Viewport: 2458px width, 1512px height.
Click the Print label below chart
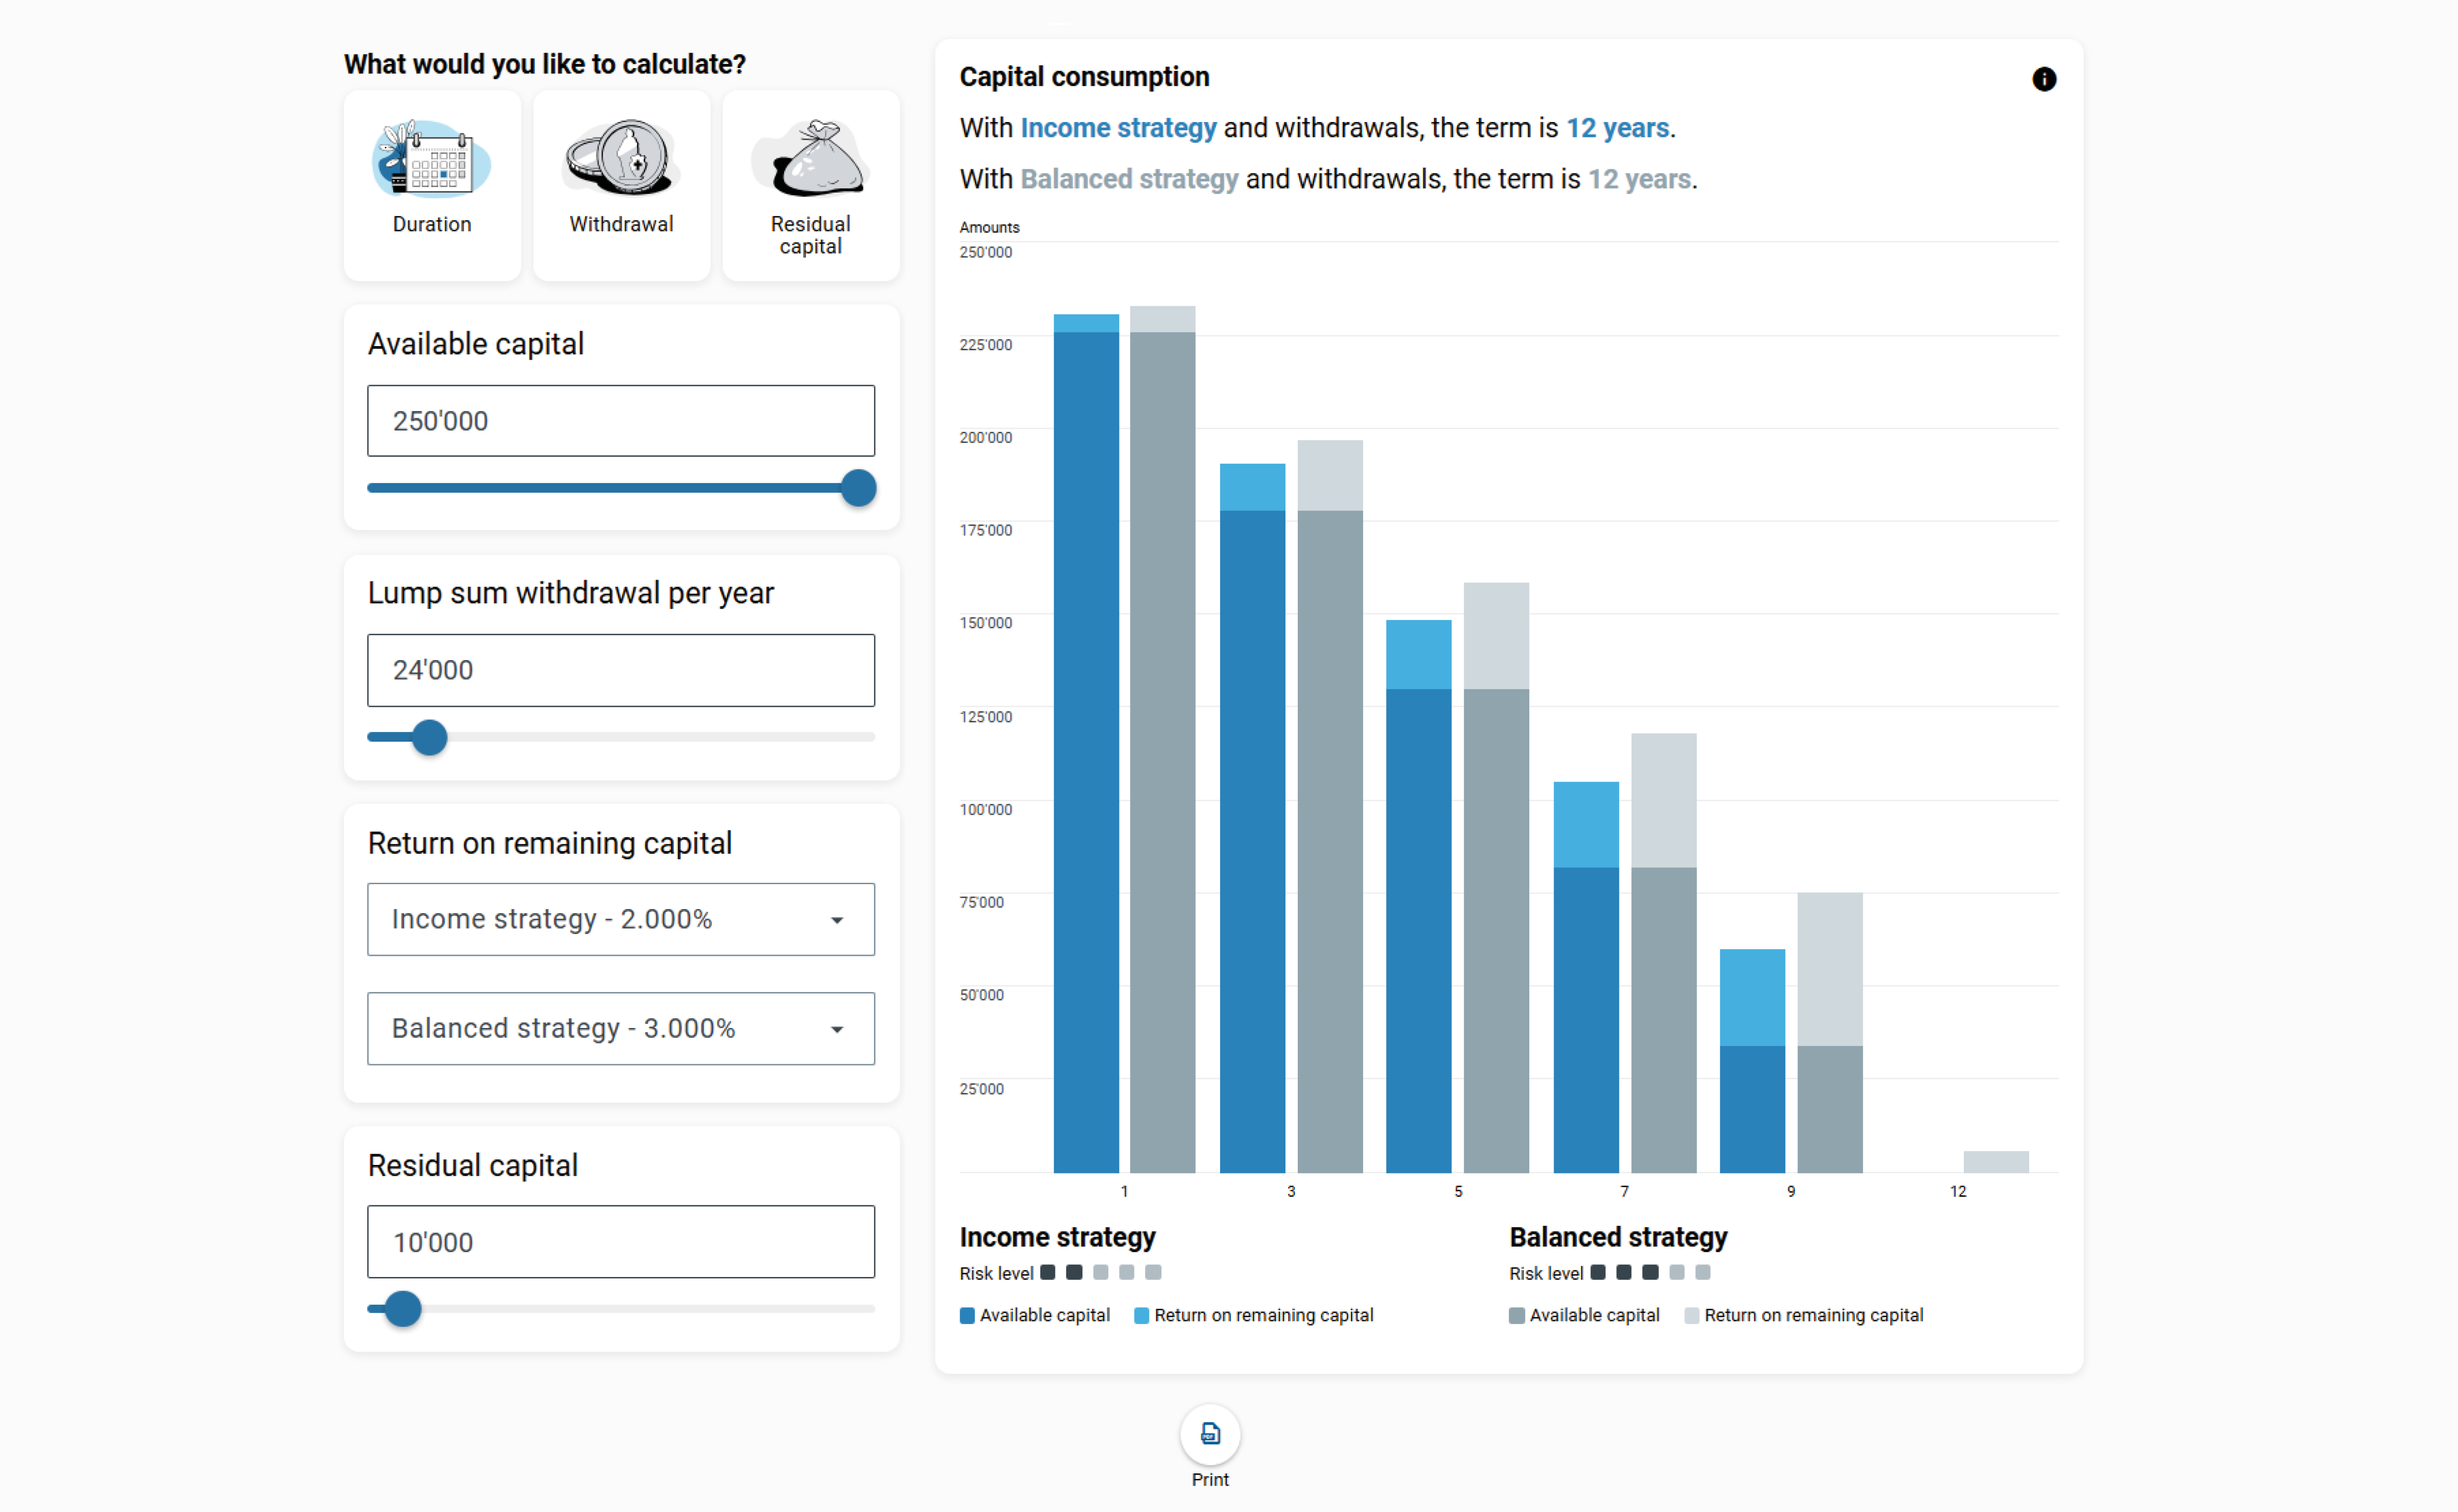pos(1210,1479)
